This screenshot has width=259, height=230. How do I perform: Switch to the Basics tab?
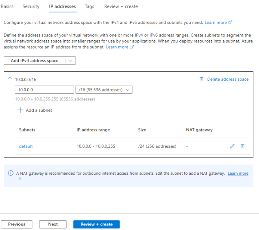pyautogui.click(x=7, y=6)
